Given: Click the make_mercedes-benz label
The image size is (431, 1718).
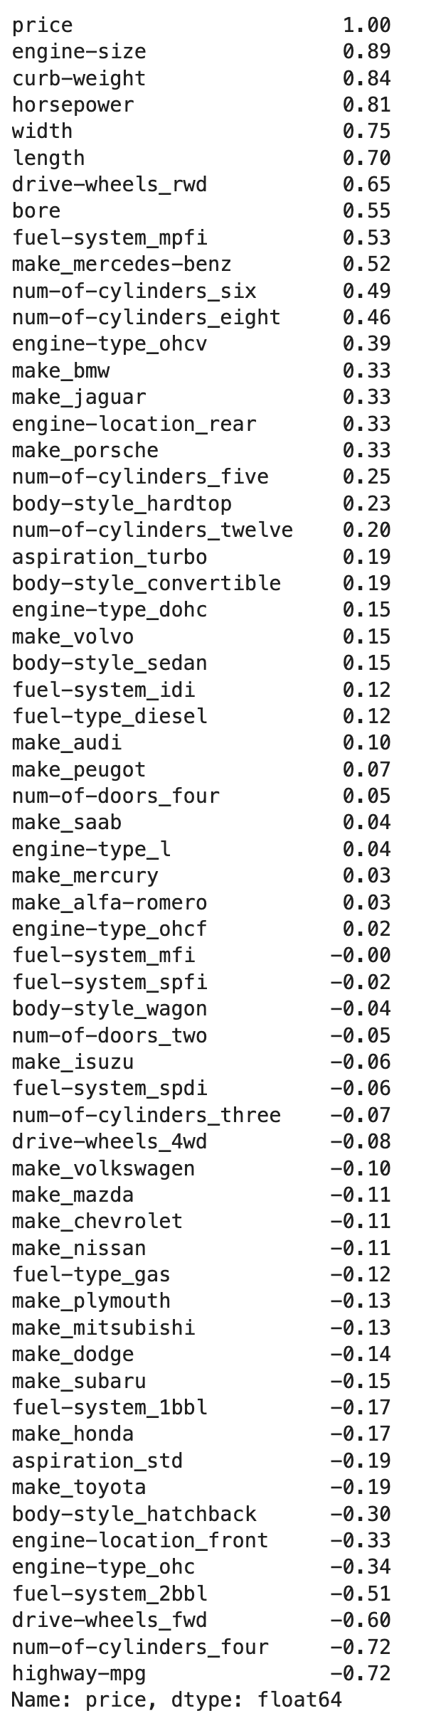Looking at the screenshot, I should (122, 265).
